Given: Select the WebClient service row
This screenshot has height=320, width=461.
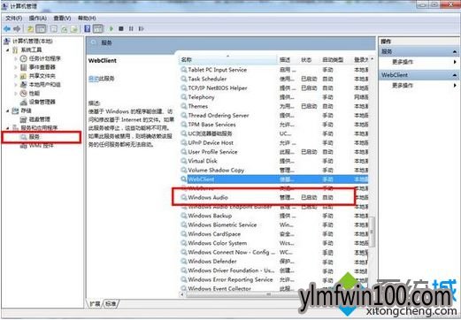Looking at the screenshot, I should [x=273, y=179].
